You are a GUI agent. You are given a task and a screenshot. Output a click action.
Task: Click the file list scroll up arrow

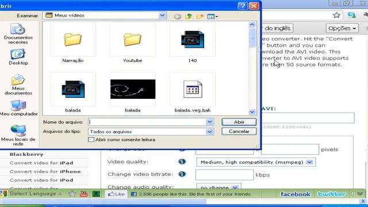[252, 25]
